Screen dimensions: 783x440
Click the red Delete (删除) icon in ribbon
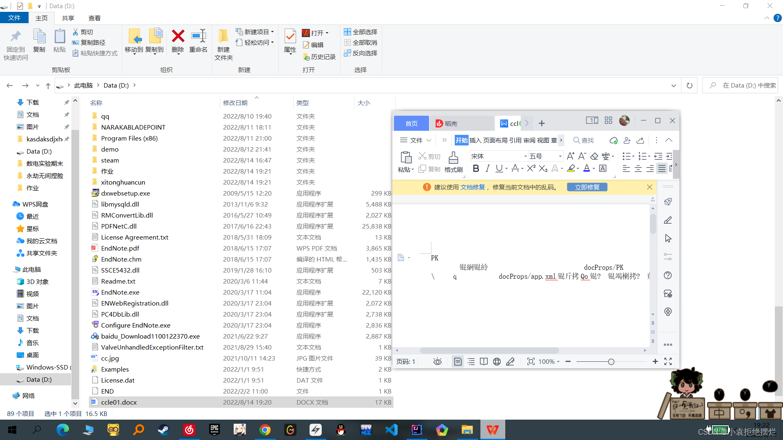coord(178,37)
